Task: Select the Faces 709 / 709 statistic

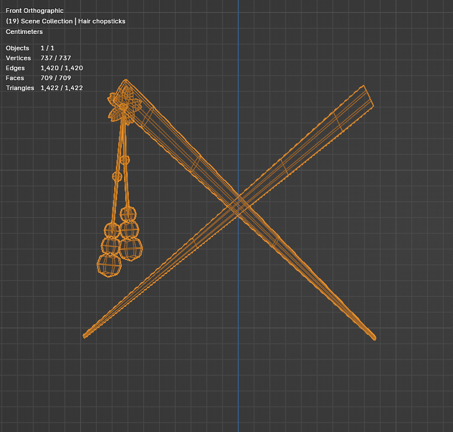Action: tap(39, 78)
